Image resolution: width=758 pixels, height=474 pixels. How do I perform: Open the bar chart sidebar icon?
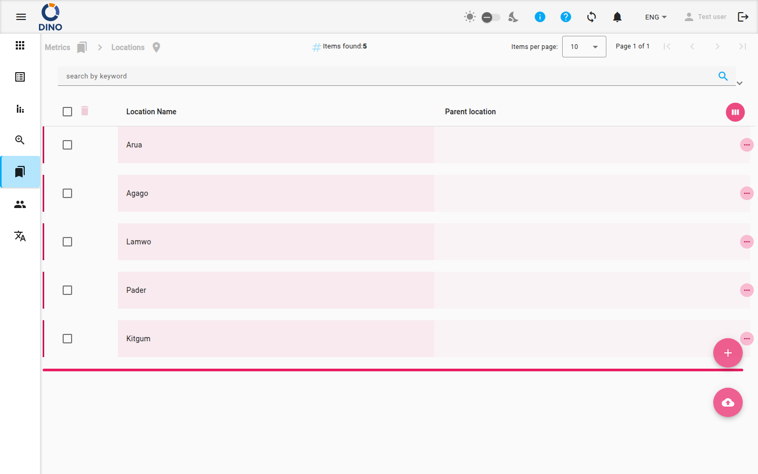(20, 108)
